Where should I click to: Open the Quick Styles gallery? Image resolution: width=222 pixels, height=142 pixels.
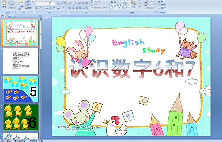click(140, 4)
